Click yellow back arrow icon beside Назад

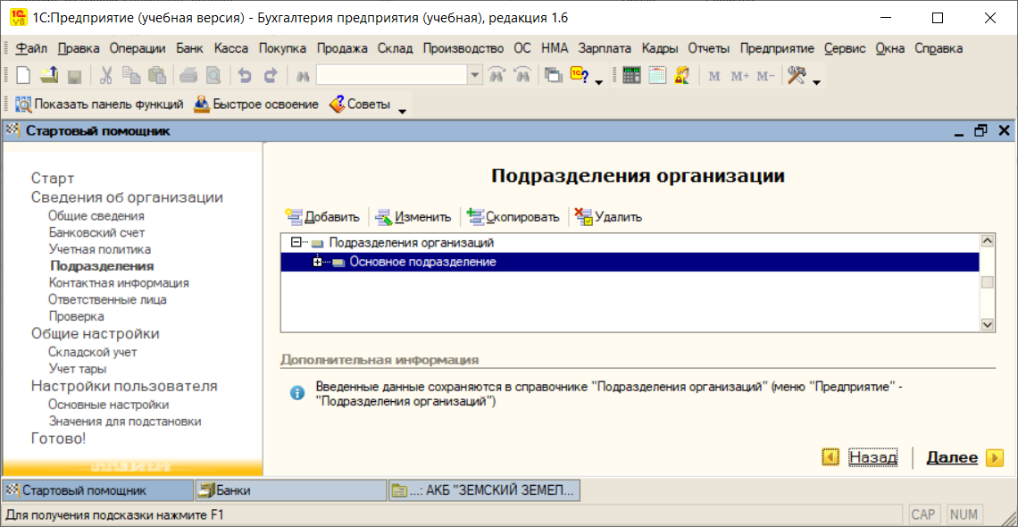(x=831, y=457)
